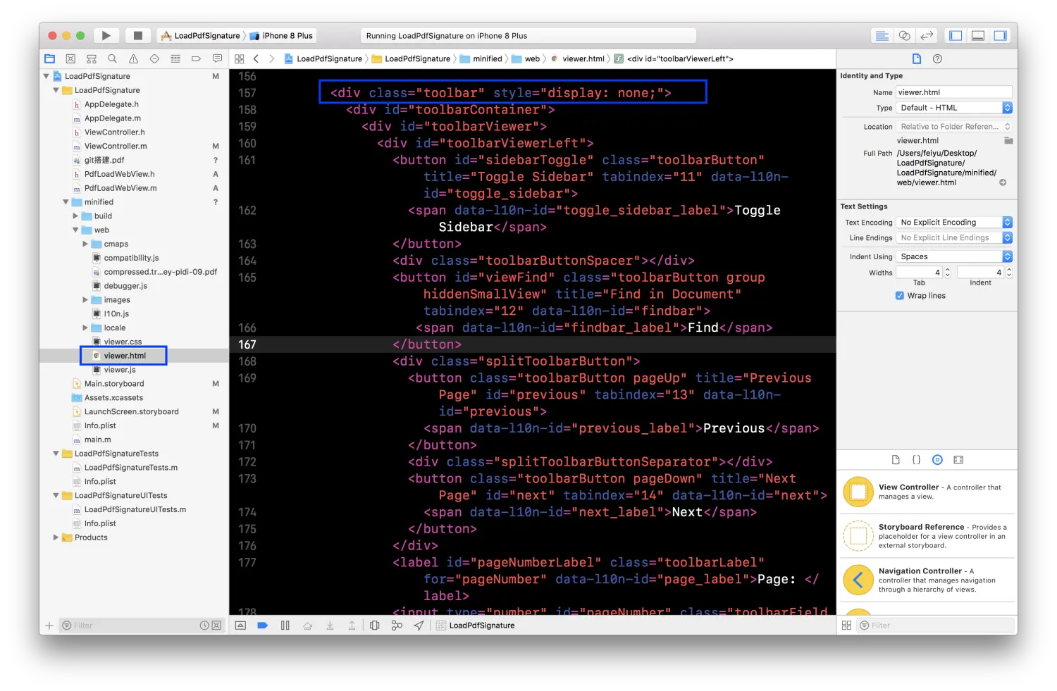Open the symbol navigator tab
Viewport: 1057px width, 691px height.
[92, 59]
